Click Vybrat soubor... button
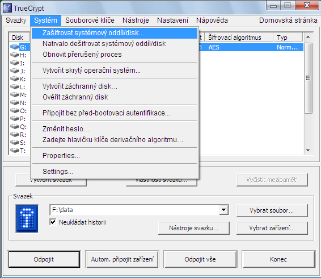The image size is (321, 278). (272, 210)
